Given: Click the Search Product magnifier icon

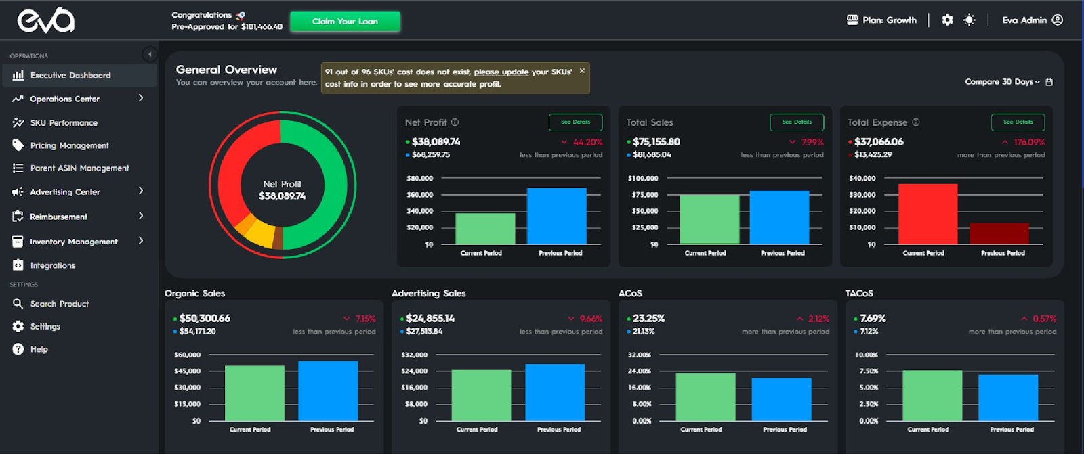Looking at the screenshot, I should (18, 304).
